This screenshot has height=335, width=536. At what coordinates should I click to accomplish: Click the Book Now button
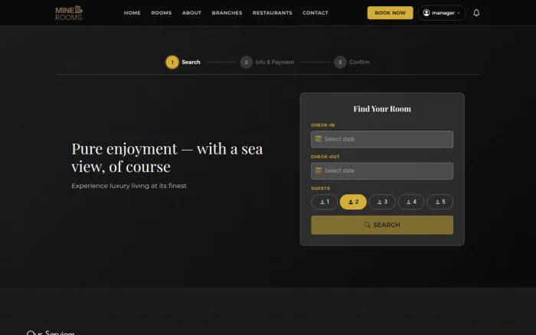[390, 13]
